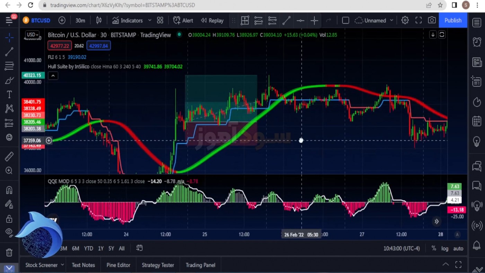The image size is (485, 273).
Task: Select the All date range
Action: click(122, 248)
